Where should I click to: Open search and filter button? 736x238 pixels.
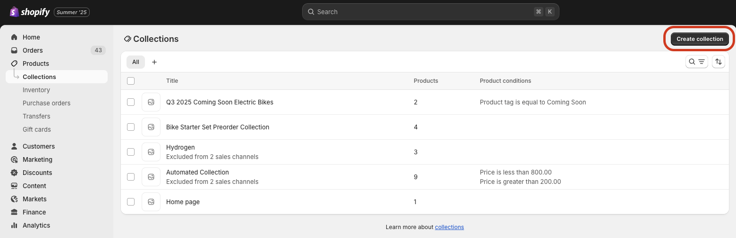click(x=697, y=62)
